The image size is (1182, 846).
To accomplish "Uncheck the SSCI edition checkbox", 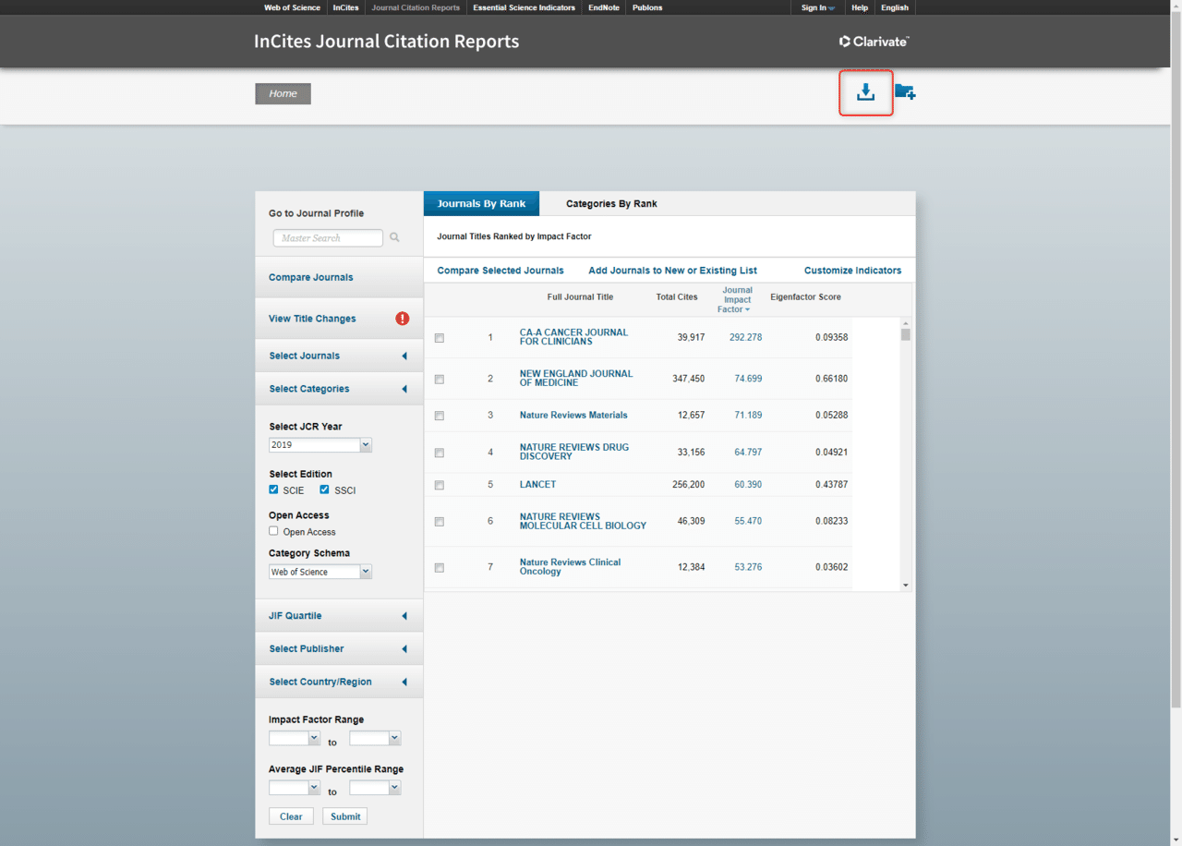I will 324,489.
